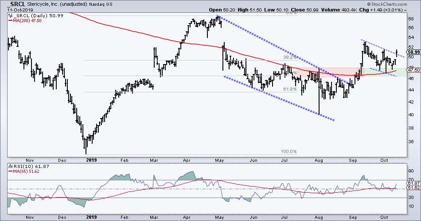Click the 90 label on the RSI axis
421x221 pixels.
click(411, 171)
